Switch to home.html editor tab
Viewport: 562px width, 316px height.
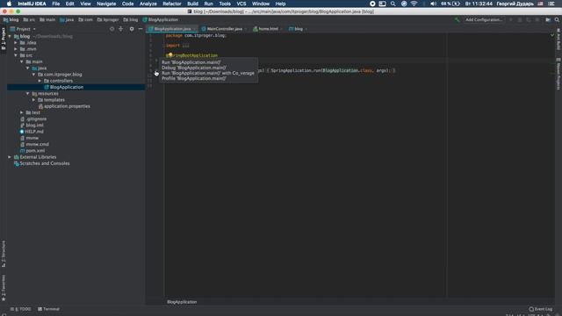point(268,29)
